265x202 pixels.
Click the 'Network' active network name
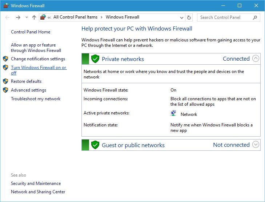(189, 114)
